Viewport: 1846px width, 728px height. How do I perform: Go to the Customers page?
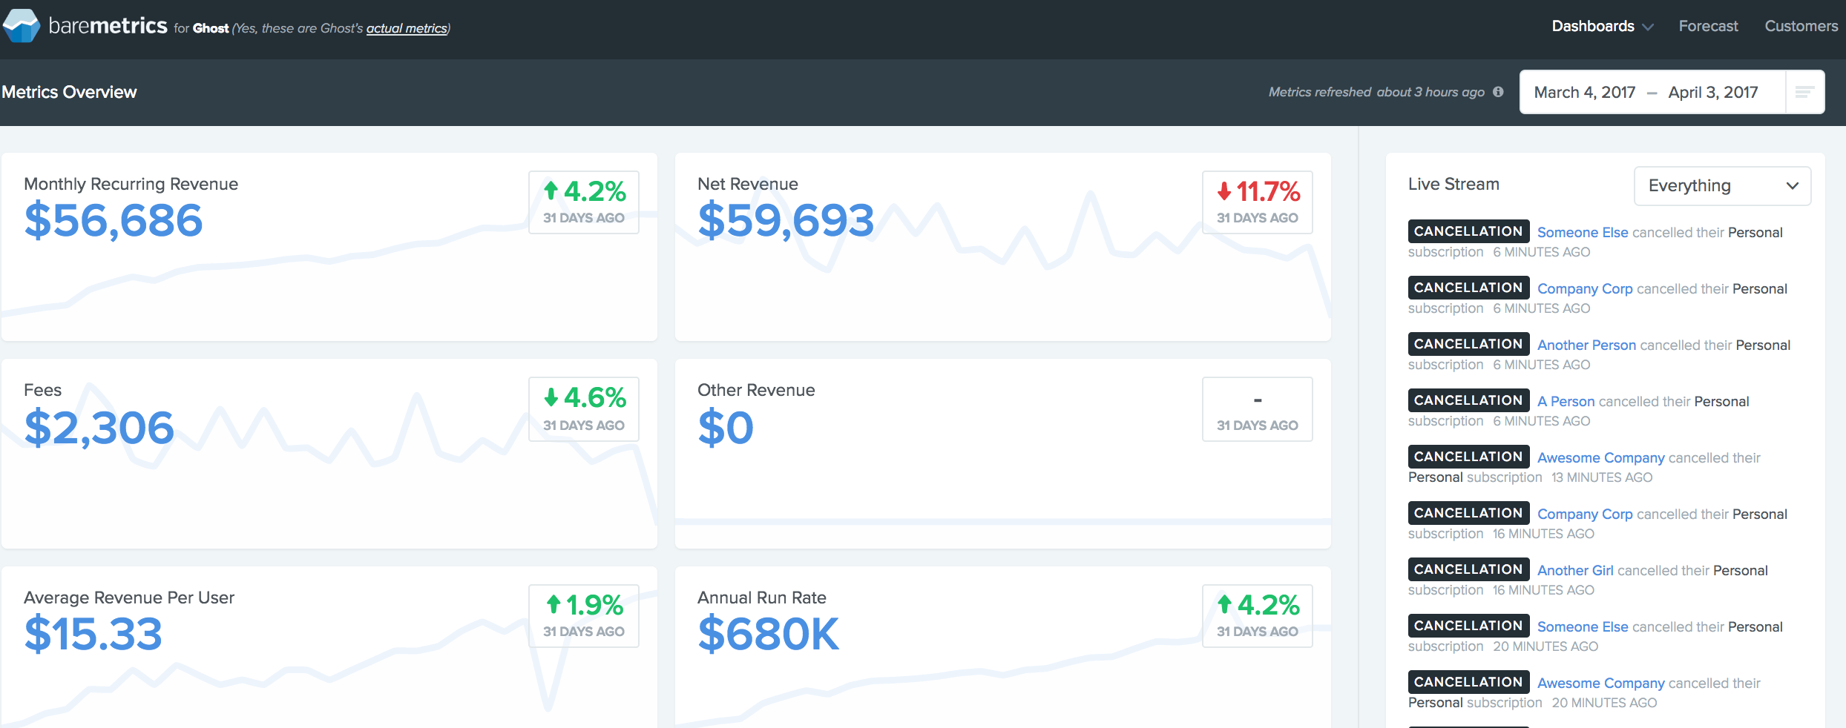coord(1801,26)
